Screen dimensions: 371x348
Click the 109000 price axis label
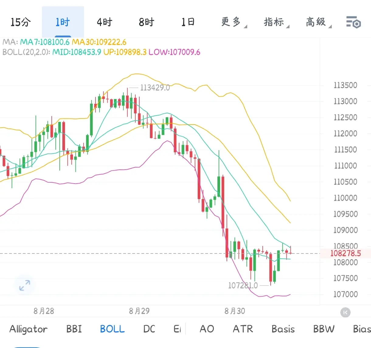tap(345, 230)
